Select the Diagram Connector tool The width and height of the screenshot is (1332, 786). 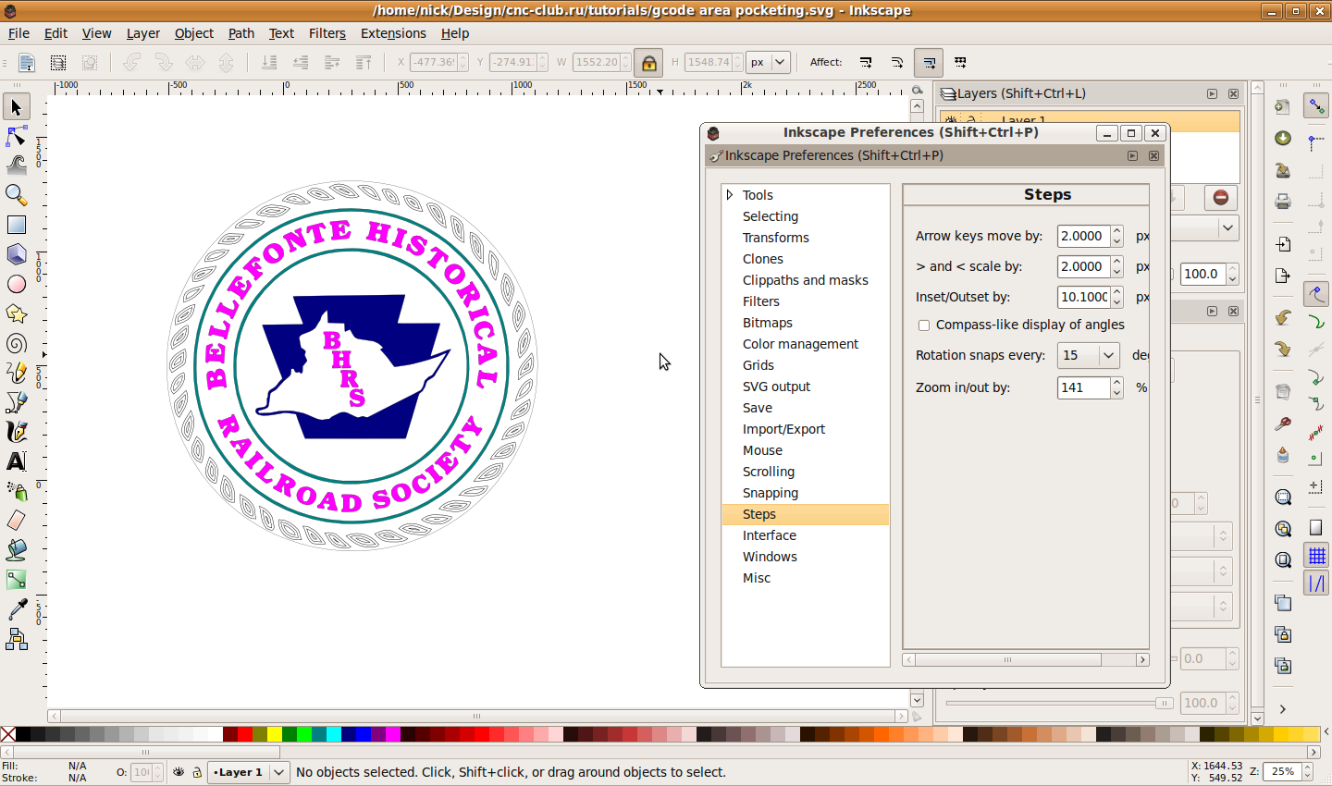click(x=16, y=639)
